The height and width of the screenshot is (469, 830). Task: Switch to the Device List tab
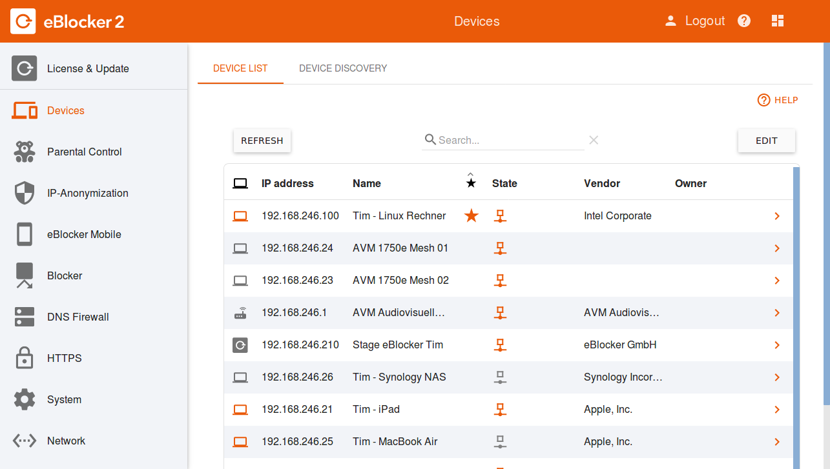240,68
